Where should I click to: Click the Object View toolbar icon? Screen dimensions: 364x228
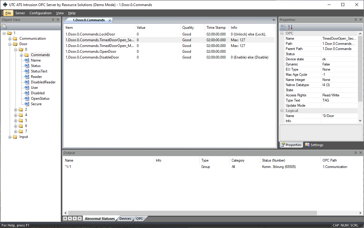click(x=4, y=27)
